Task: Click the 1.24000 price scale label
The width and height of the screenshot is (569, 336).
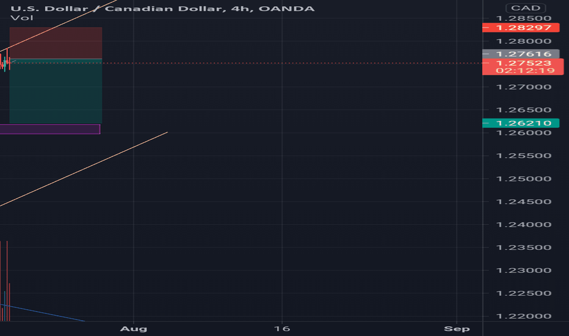Action: click(x=524, y=224)
